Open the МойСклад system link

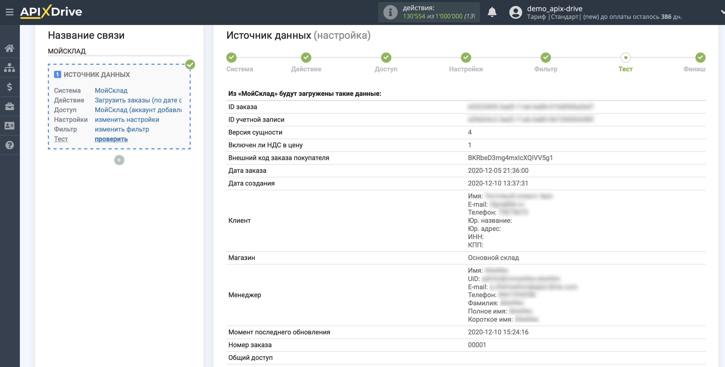tap(111, 91)
